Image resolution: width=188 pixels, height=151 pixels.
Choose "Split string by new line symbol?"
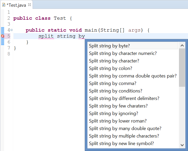[x=121, y=143]
